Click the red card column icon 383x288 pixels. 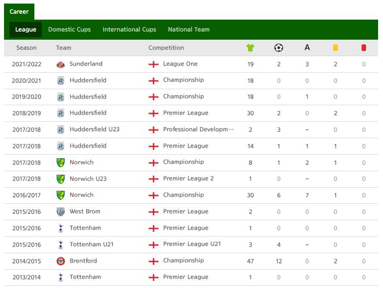[x=364, y=48]
